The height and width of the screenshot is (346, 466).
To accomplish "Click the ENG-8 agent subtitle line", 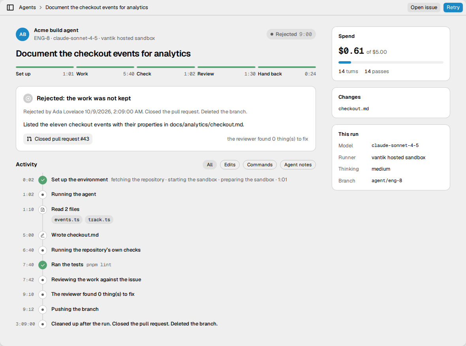I will (94, 38).
